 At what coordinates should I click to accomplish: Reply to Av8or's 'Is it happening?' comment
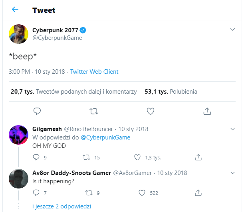point(36,193)
